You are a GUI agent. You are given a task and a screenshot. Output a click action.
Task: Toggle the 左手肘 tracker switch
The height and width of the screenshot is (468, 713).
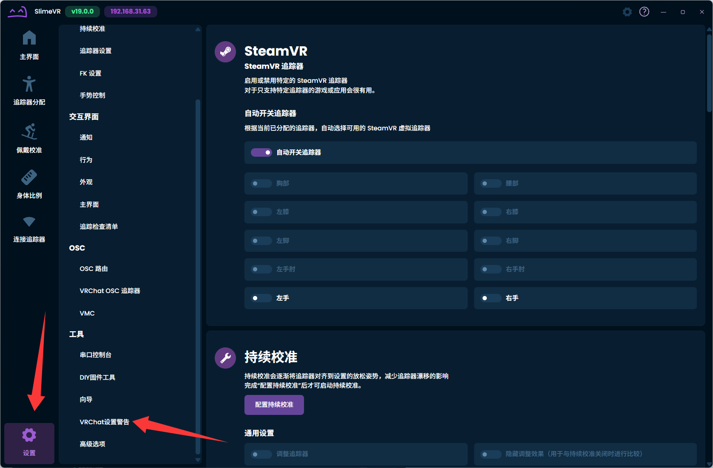pyautogui.click(x=261, y=269)
